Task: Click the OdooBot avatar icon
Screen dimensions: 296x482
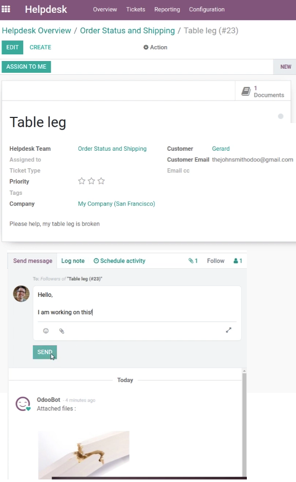Action: coord(23,404)
